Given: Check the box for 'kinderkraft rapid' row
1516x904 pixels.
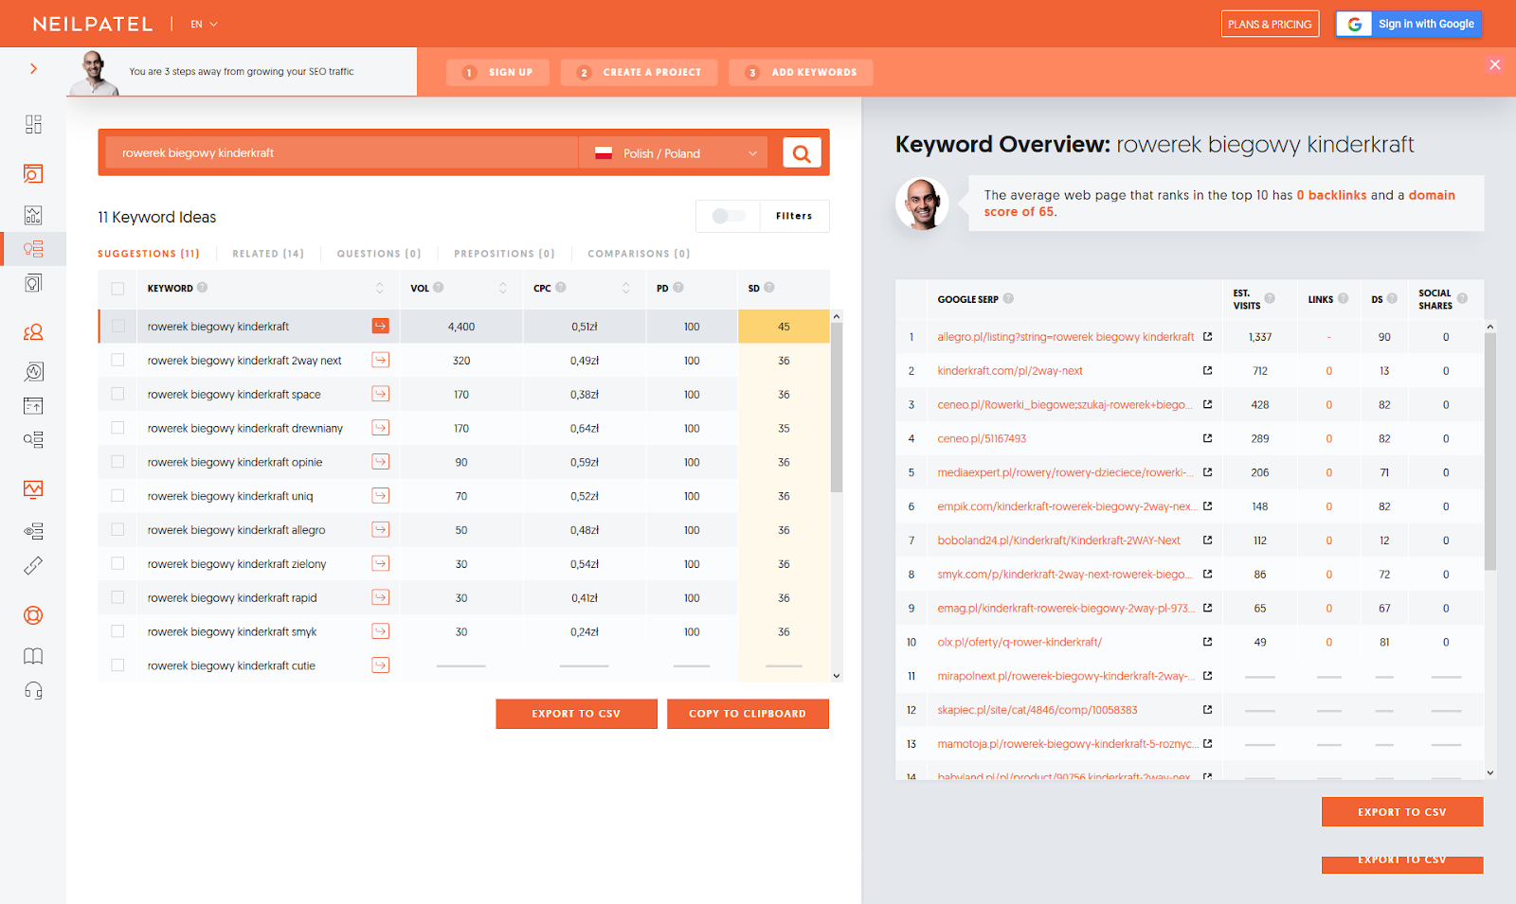Looking at the screenshot, I should pyautogui.click(x=117, y=597).
